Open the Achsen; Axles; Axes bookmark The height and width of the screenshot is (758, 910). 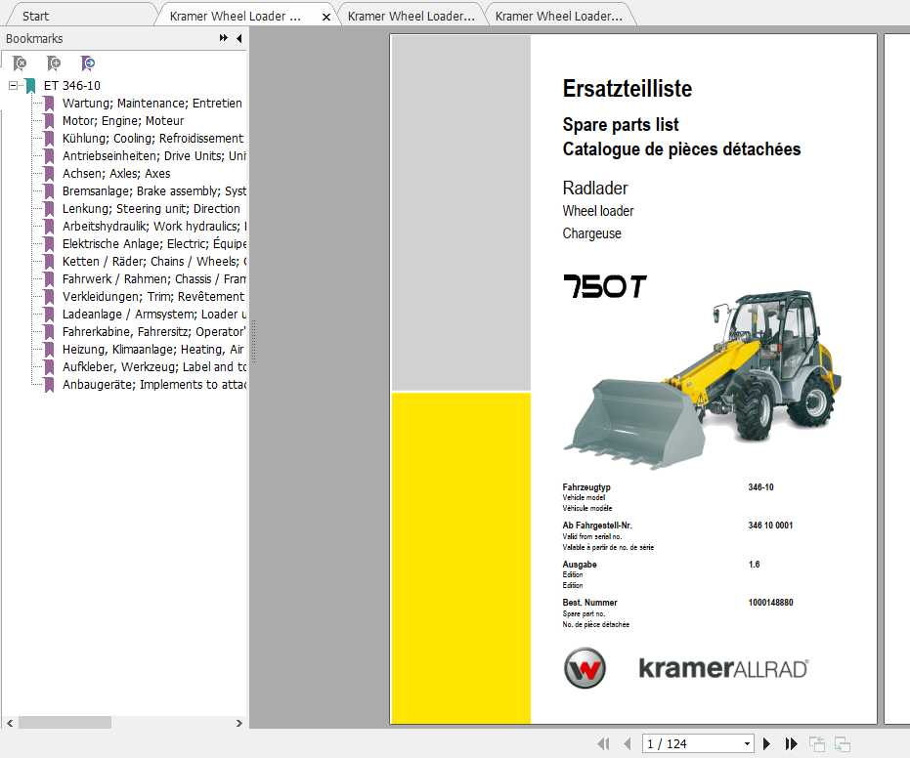(x=116, y=174)
